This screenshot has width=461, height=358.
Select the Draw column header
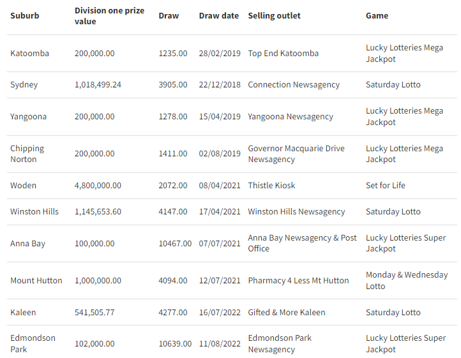point(169,16)
